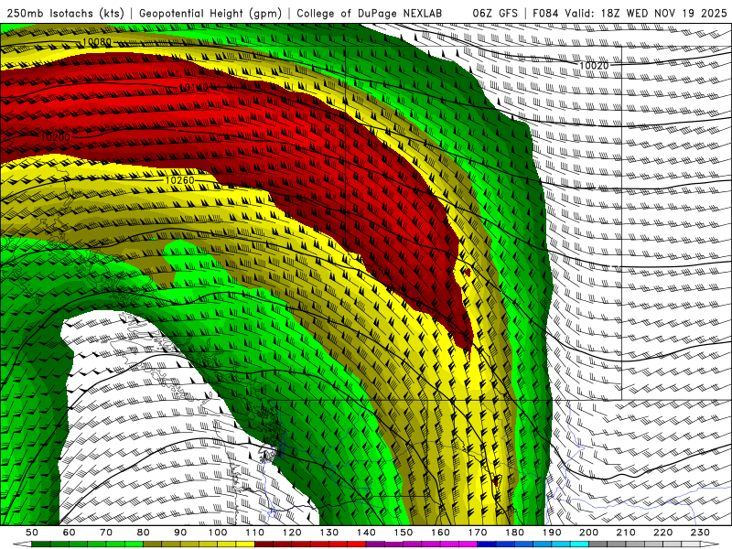Click the 10020 height contour label
The height and width of the screenshot is (549, 732).
pos(594,65)
